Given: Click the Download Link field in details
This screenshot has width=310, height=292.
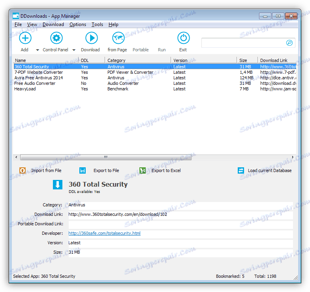Looking at the screenshot, I should (x=180, y=215).
